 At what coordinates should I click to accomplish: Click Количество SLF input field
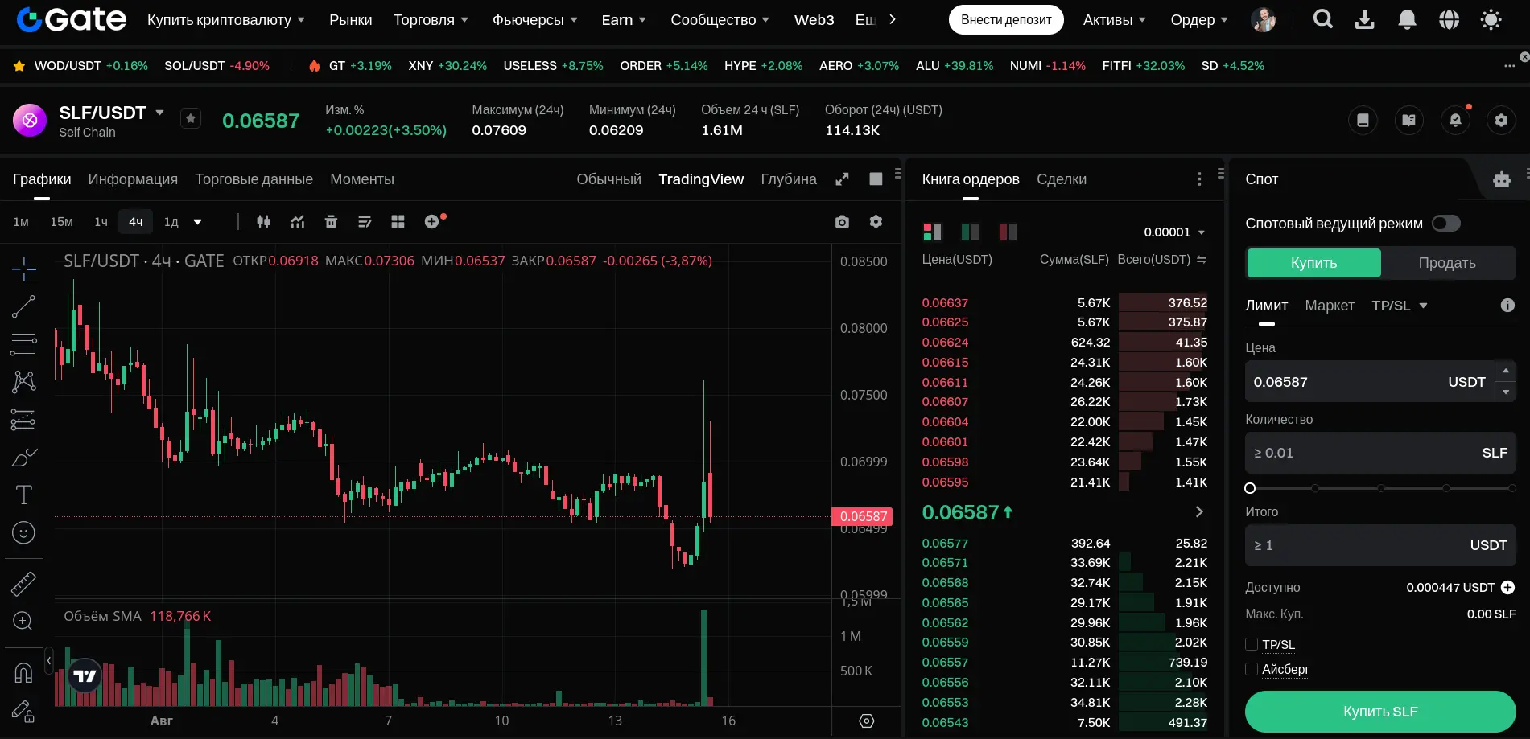click(1380, 453)
